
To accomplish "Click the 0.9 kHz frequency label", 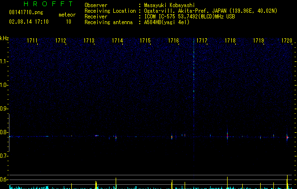I will pos(4,109).
